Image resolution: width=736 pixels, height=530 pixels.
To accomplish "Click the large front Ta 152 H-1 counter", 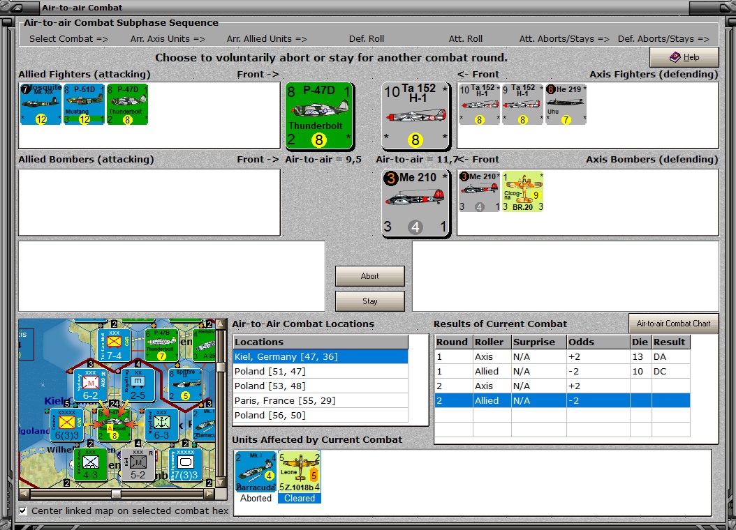I will pyautogui.click(x=415, y=116).
